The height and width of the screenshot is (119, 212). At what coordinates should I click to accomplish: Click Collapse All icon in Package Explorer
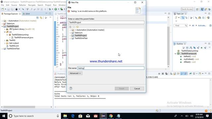click(x=37, y=18)
